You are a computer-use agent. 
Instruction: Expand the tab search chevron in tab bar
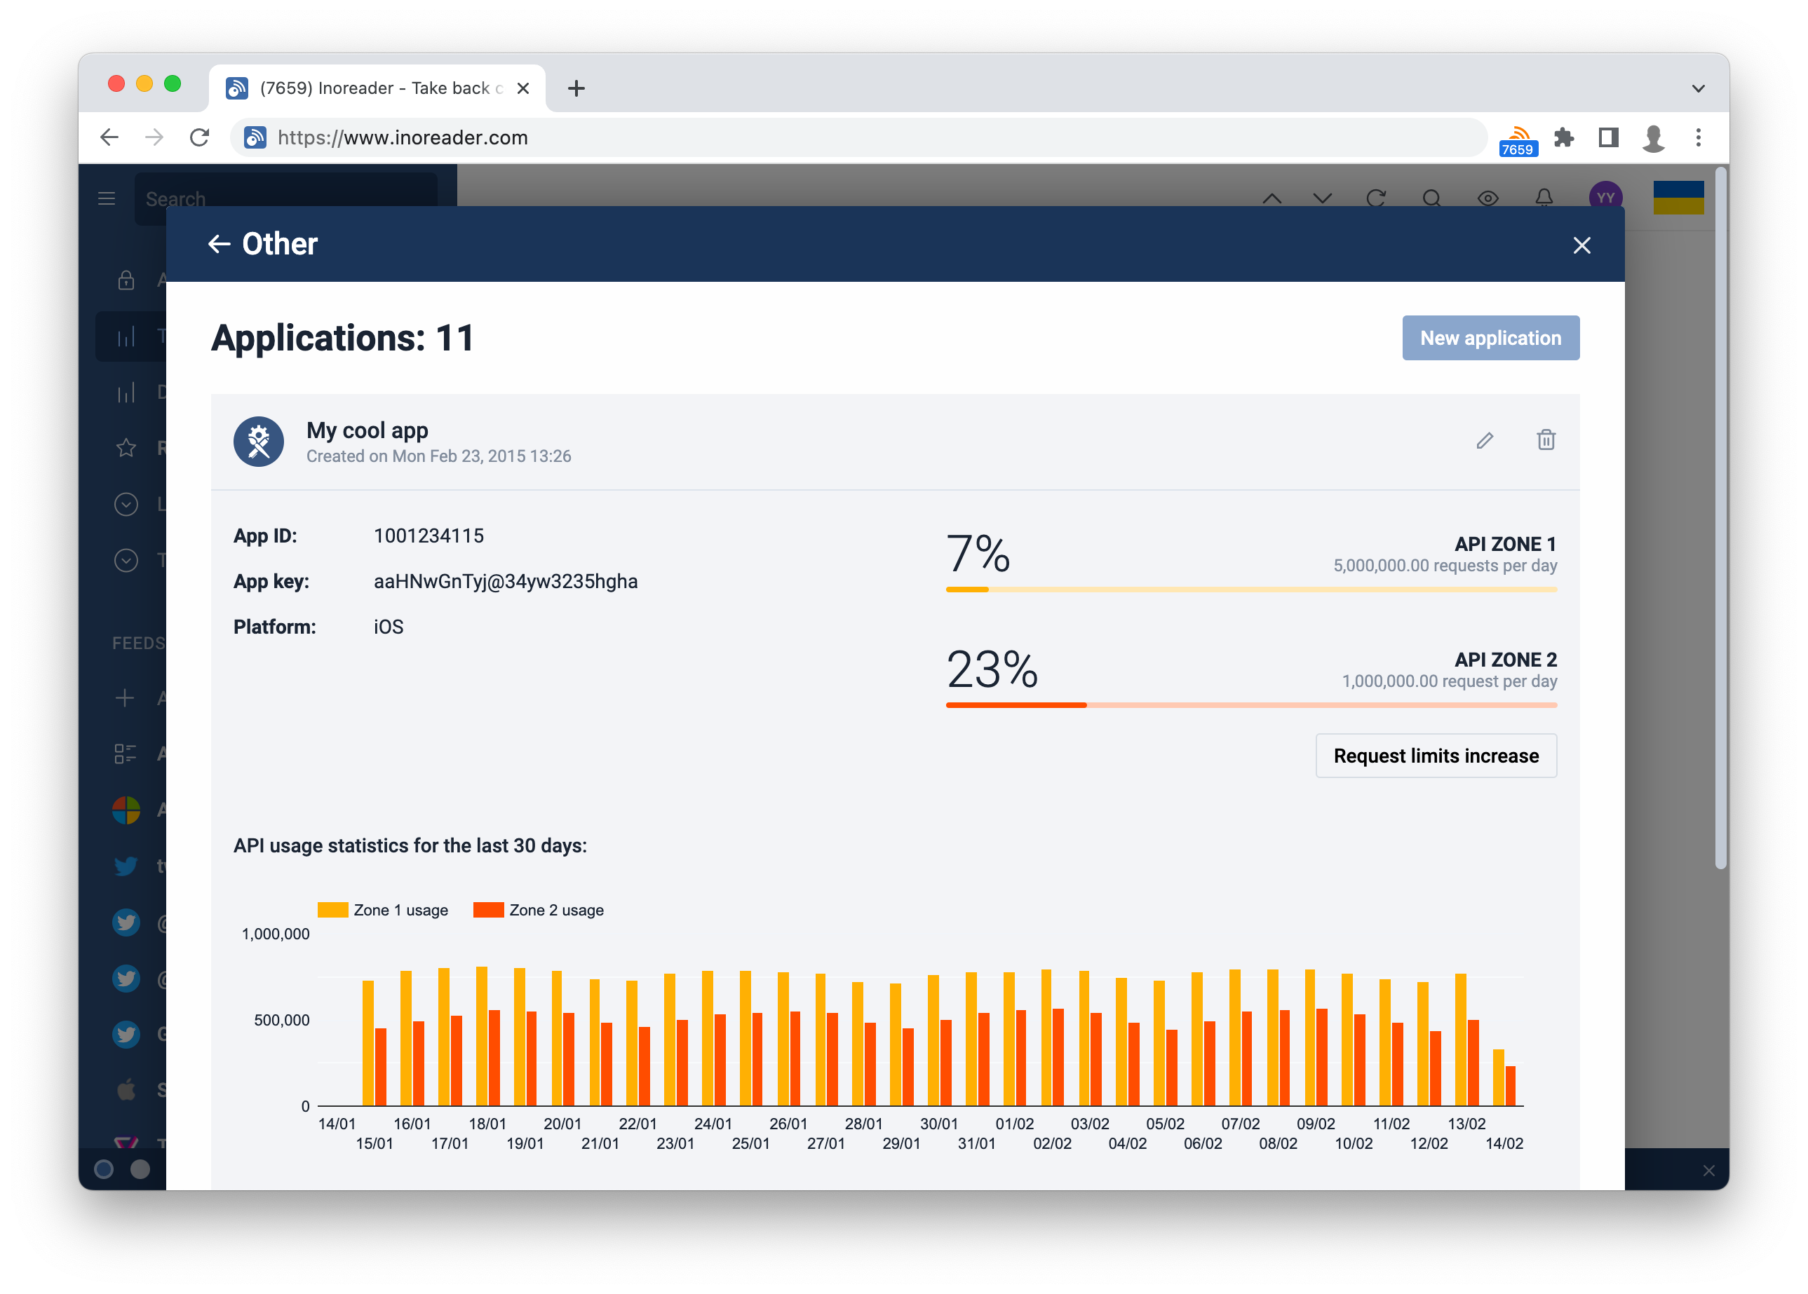1698,88
